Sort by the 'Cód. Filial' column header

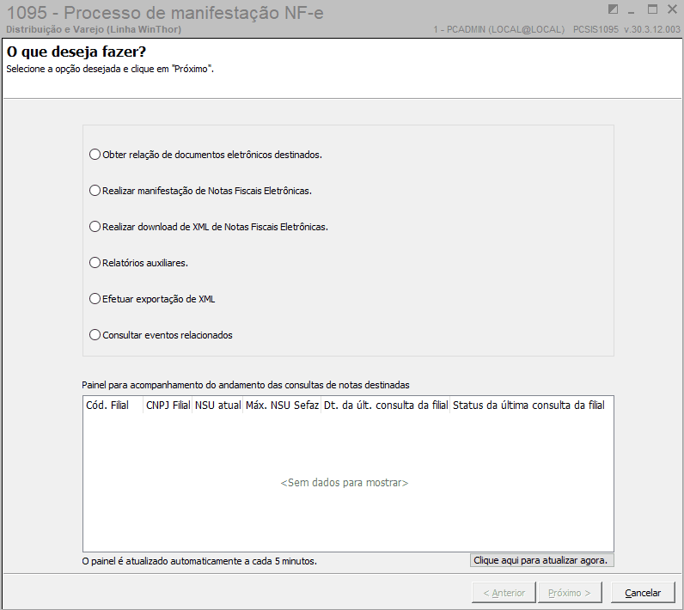tap(113, 405)
